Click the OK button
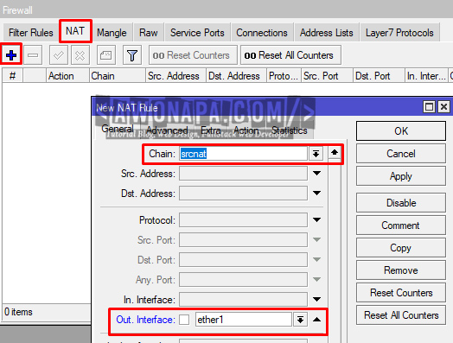Viewport: 453px width, 343px height. [x=401, y=131]
